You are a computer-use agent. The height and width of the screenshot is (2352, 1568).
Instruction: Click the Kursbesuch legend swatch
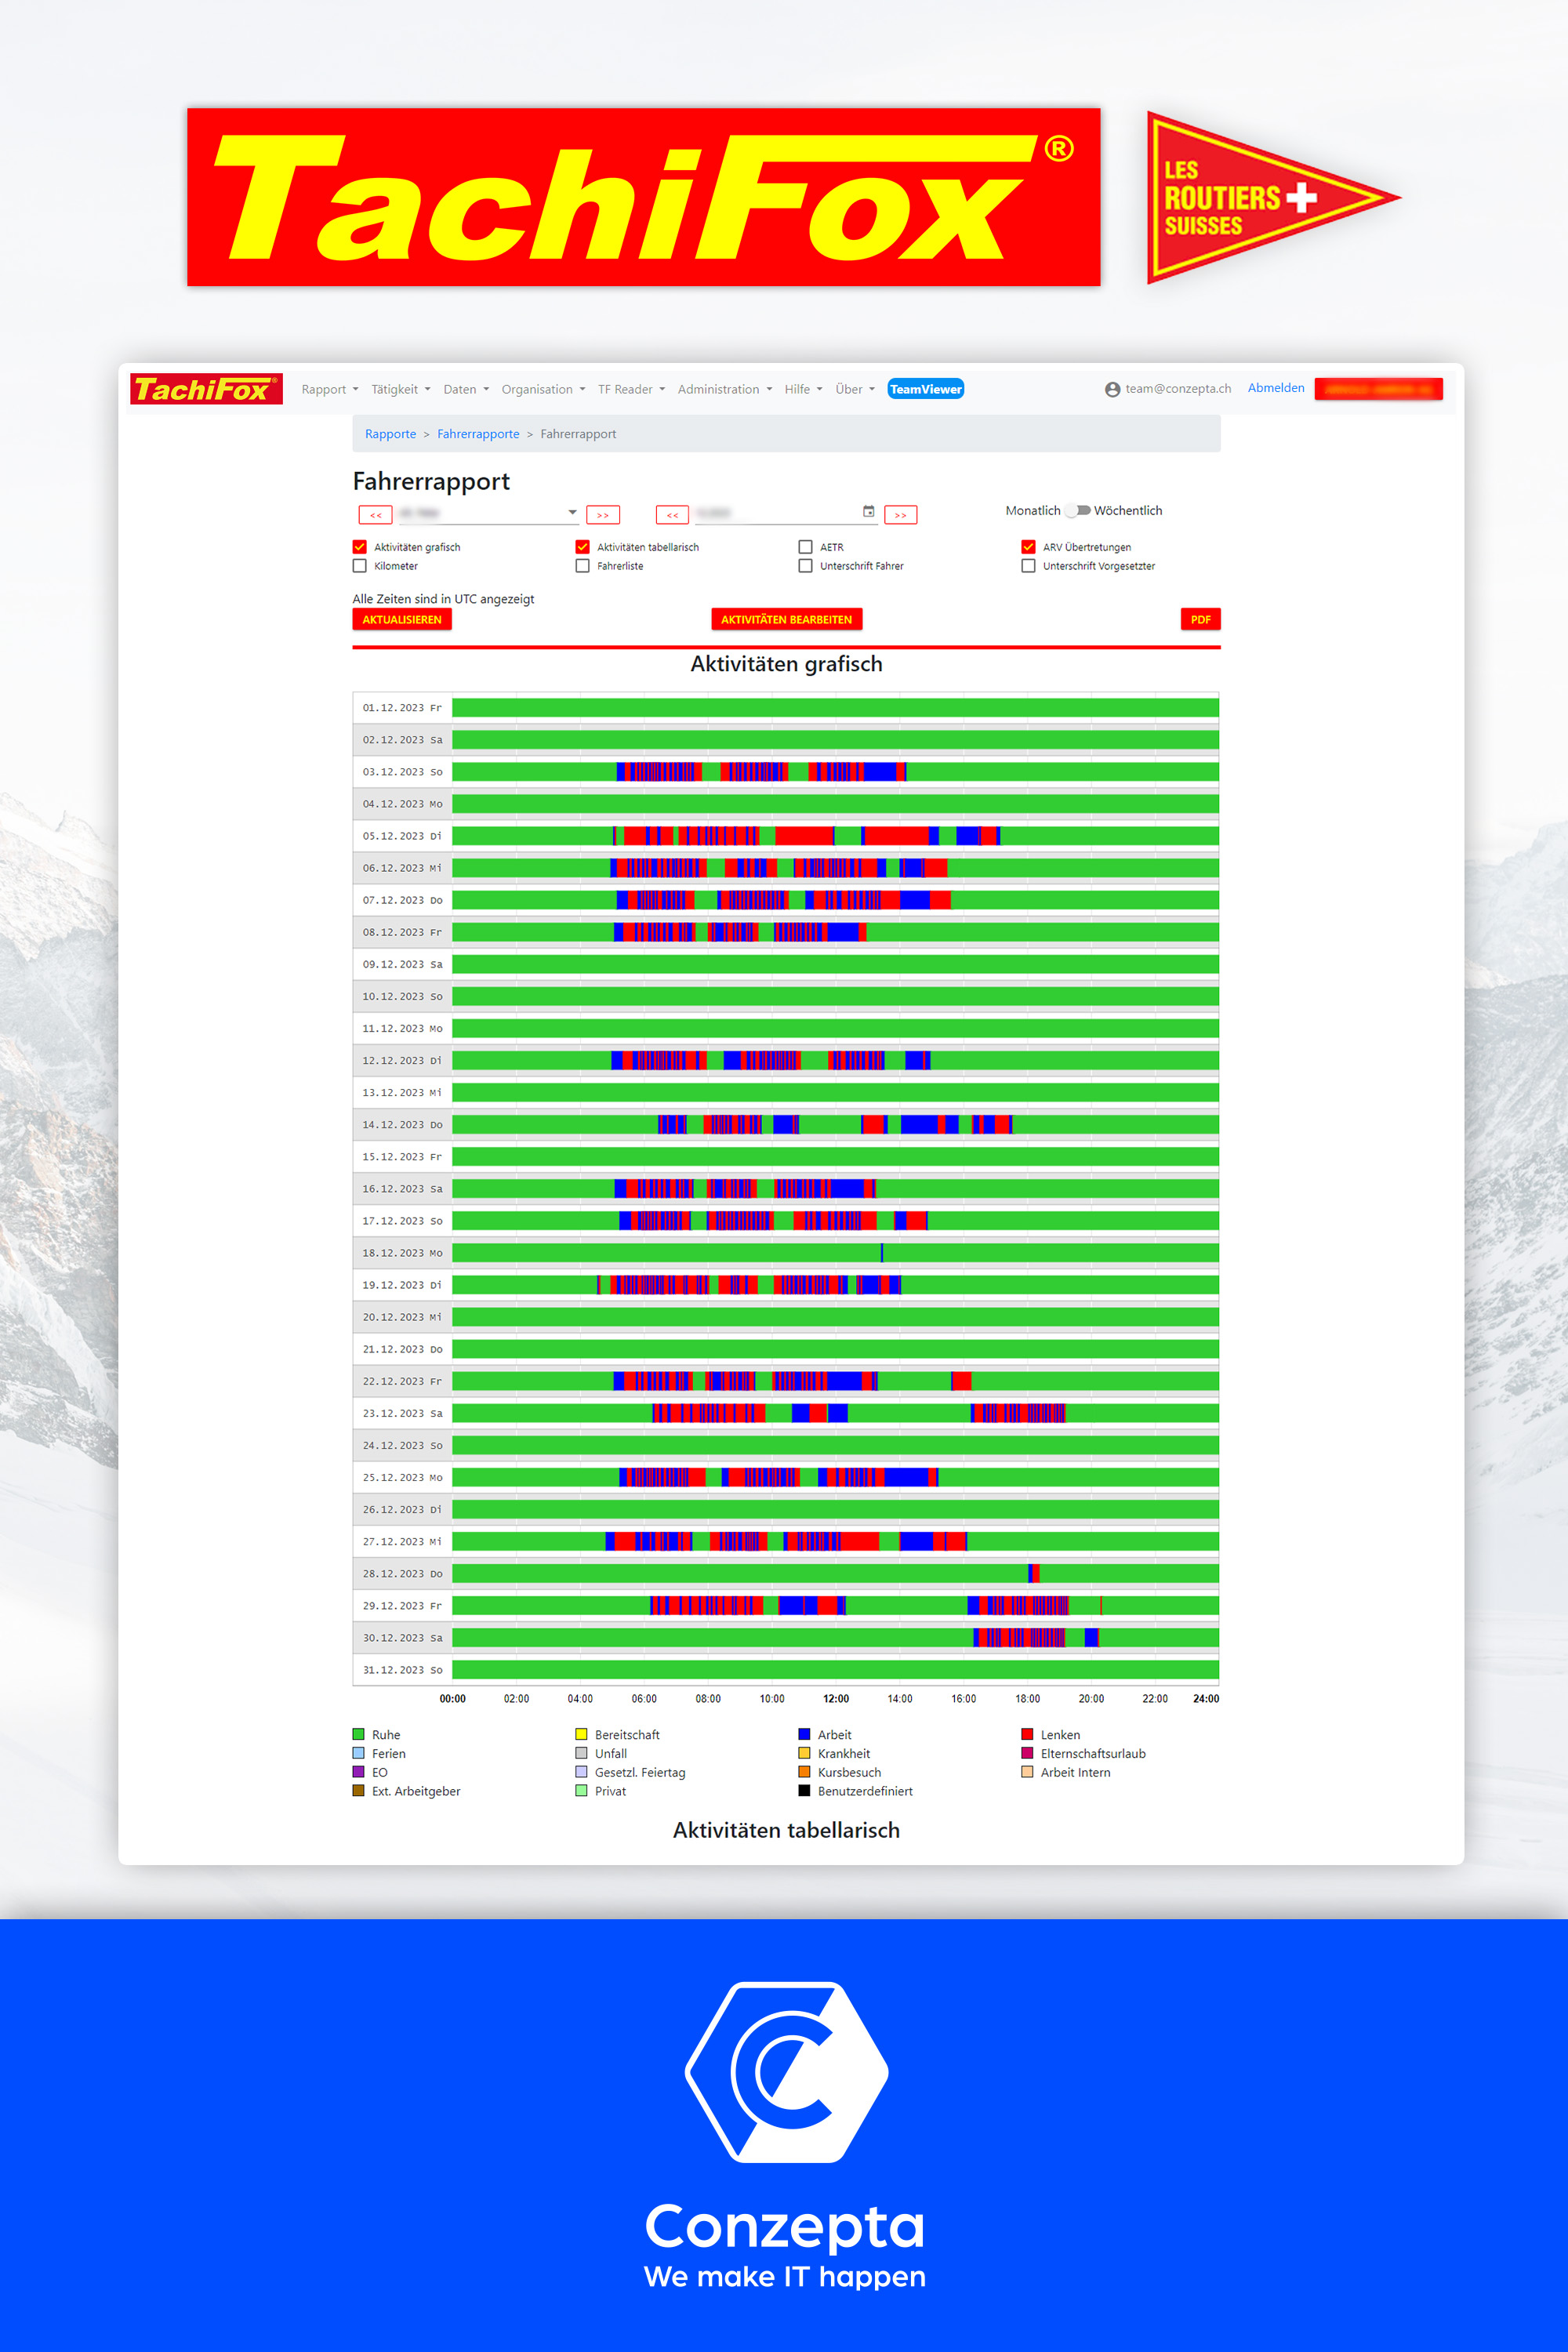pos(804,1772)
